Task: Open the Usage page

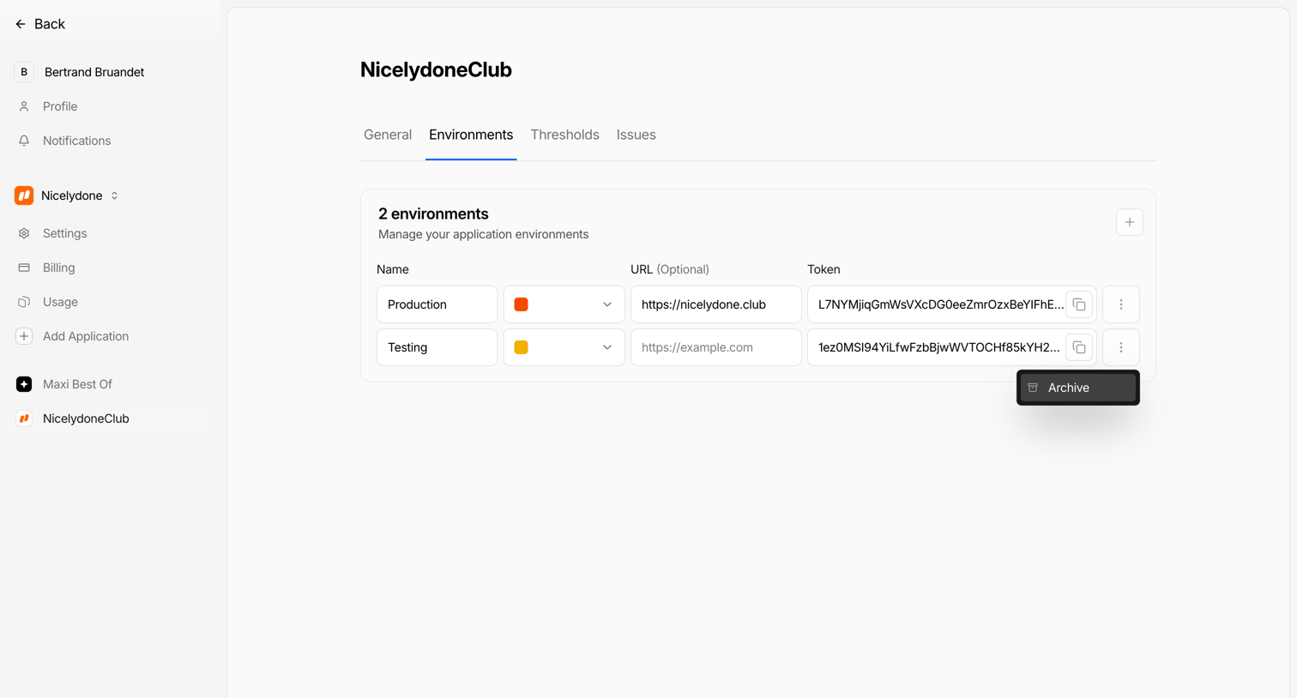Action: [x=60, y=302]
